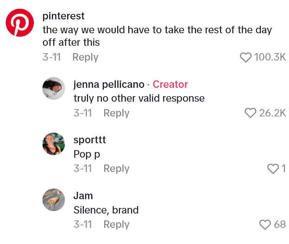
Task: Visit Jam's username link
Action: coord(83,196)
